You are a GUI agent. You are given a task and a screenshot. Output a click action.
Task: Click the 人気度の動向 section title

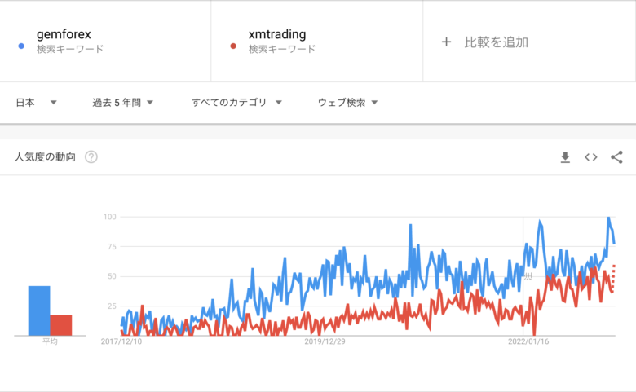[45, 156]
